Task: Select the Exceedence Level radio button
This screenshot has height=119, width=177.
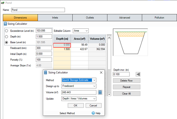Action: [7, 31]
